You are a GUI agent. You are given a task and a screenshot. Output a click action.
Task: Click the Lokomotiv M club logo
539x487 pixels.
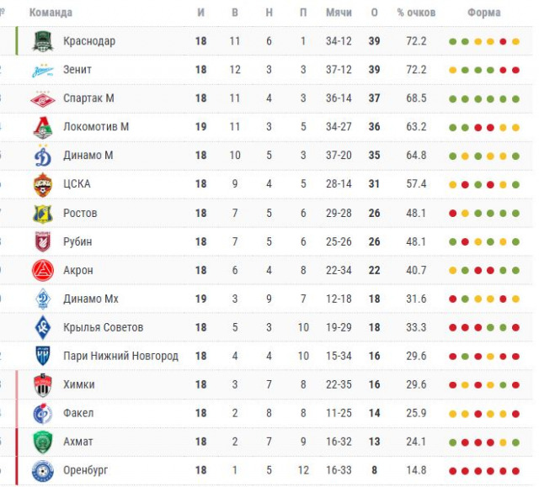pyautogui.click(x=42, y=127)
